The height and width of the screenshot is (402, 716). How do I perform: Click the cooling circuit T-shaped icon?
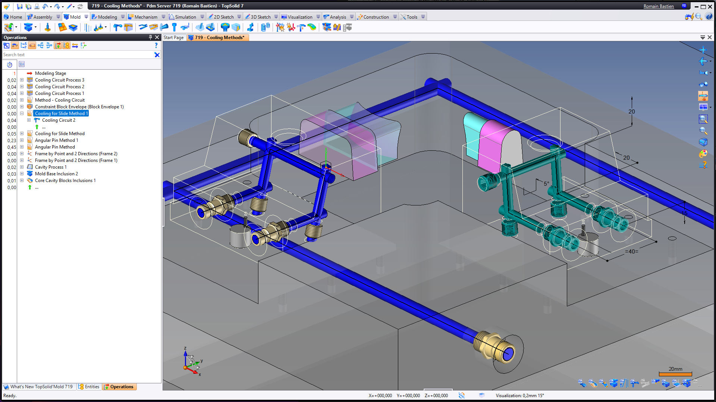(x=117, y=27)
